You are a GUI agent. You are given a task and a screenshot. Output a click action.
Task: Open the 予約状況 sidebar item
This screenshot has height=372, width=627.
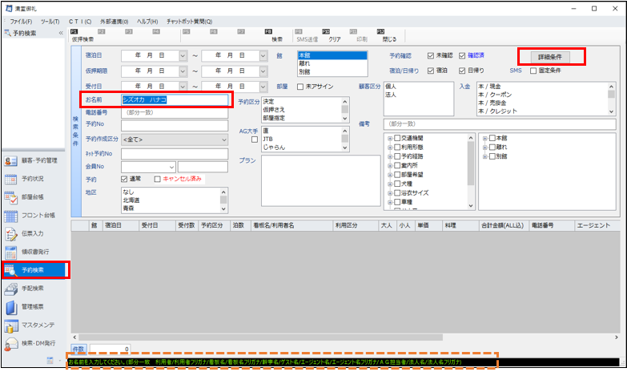click(x=34, y=179)
